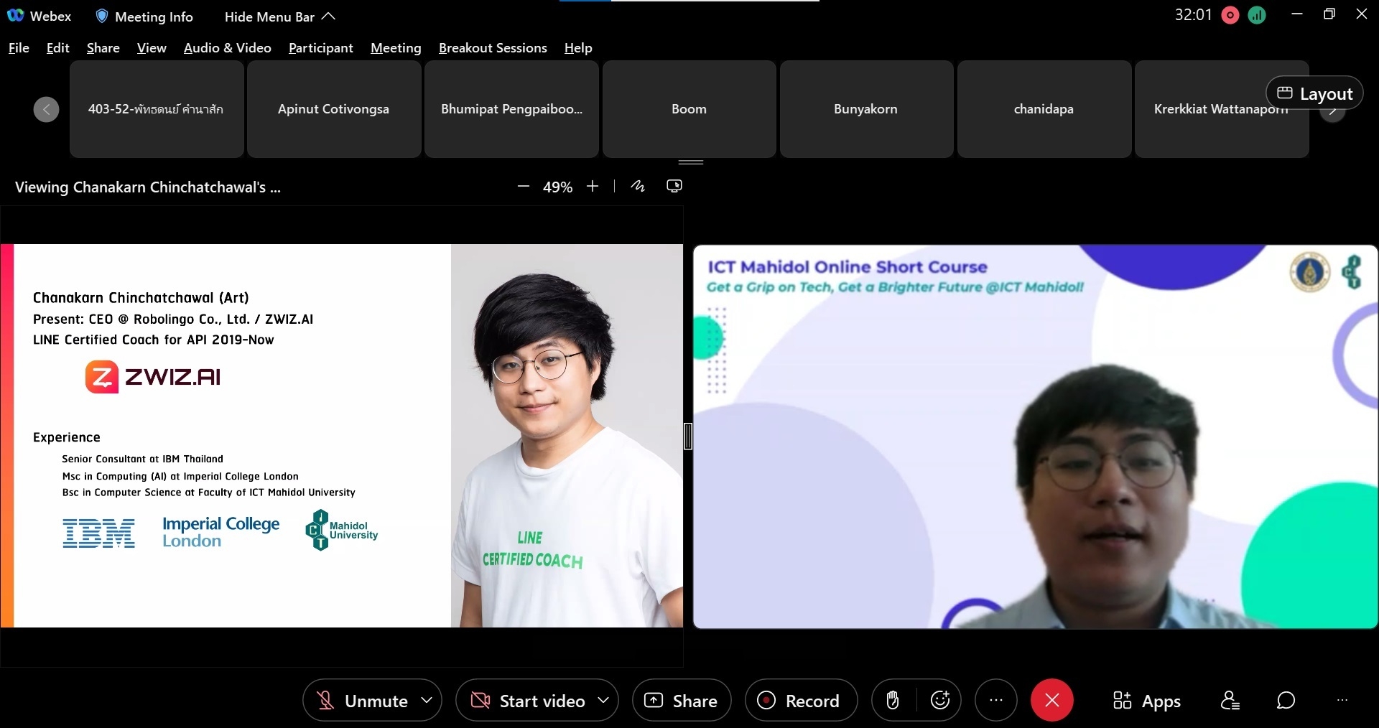Unmute the microphone
This screenshot has width=1379, height=728.
tap(363, 701)
